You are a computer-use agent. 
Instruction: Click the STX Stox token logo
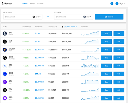click(x=5, y=82)
